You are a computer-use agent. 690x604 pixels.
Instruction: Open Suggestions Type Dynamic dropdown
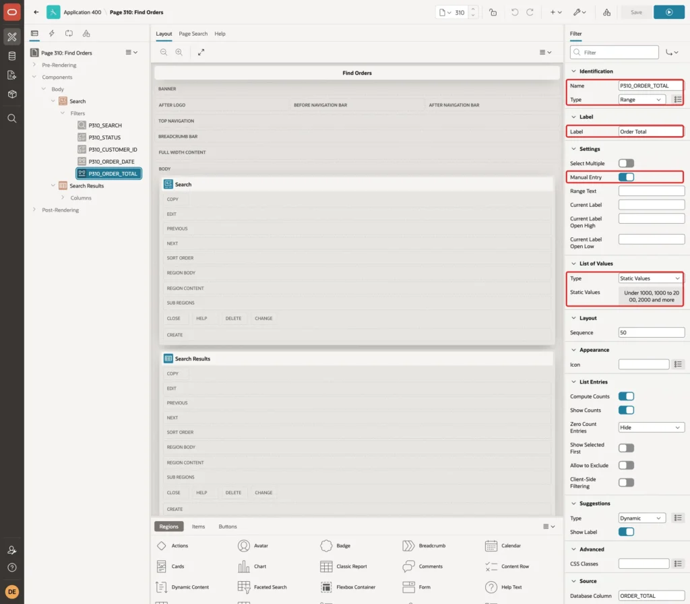click(x=641, y=518)
